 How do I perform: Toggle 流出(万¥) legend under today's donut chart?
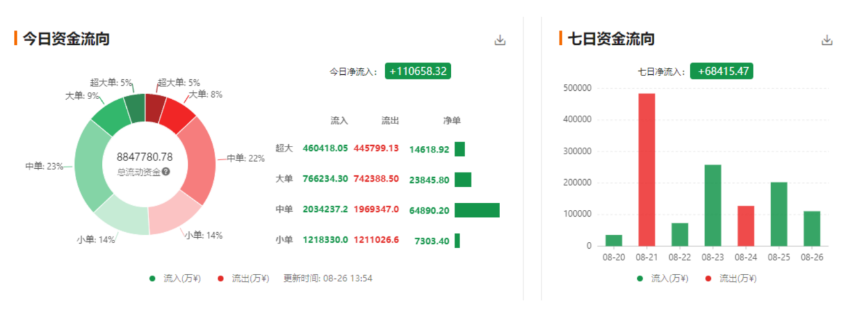(243, 278)
